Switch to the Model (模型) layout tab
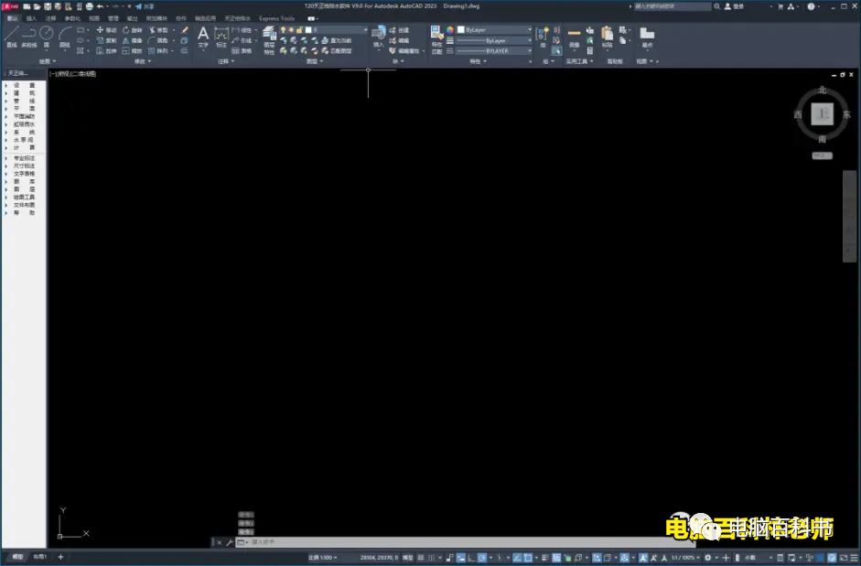 (x=17, y=557)
